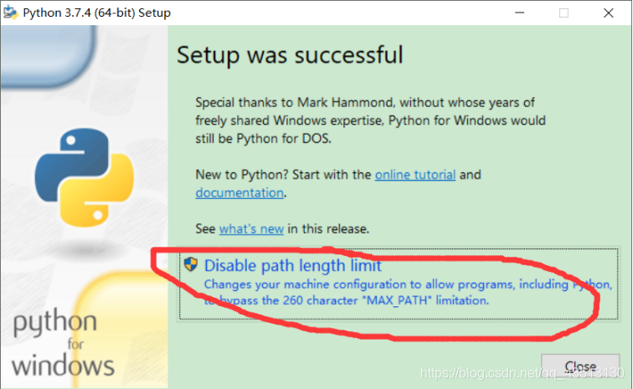Minimize the Python Setup window
The image size is (633, 389).
click(520, 13)
